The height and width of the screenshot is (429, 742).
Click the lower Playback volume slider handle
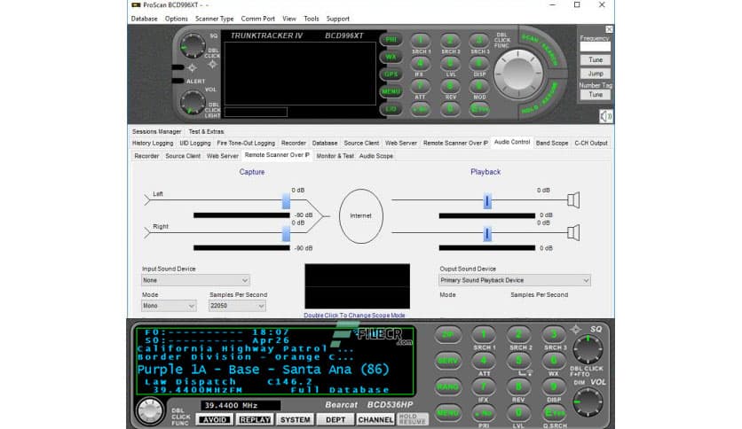coord(487,234)
